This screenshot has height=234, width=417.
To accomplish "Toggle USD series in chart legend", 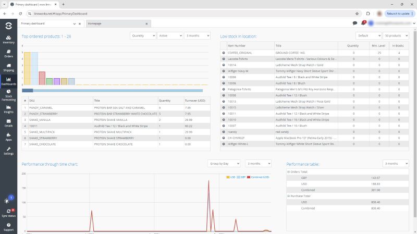I will (x=230, y=177).
